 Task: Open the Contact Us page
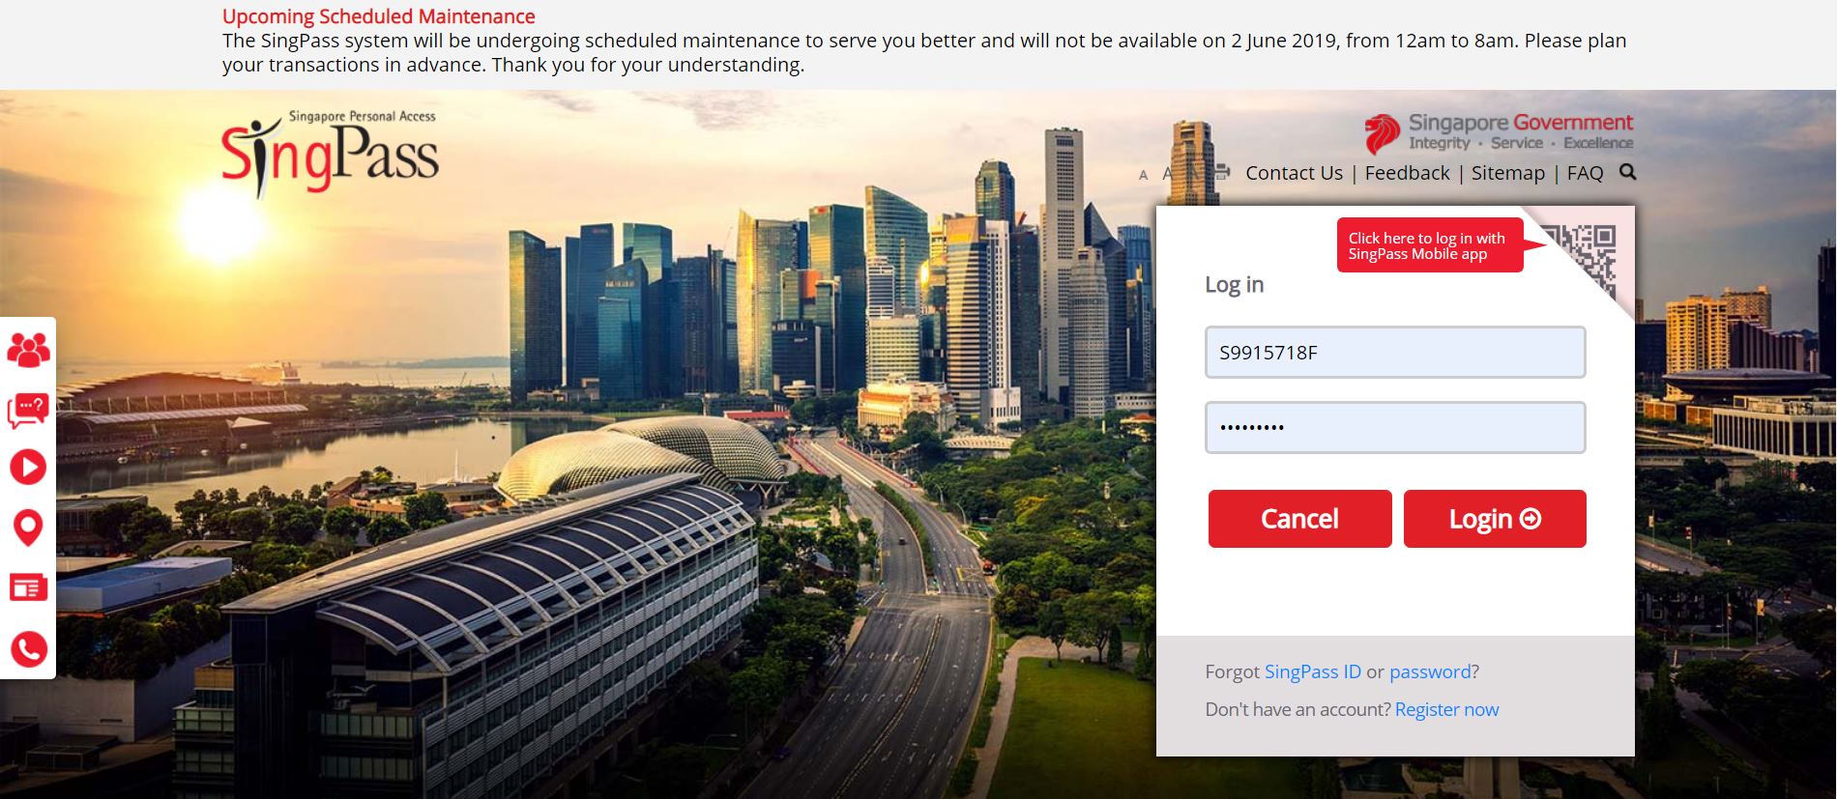coord(1294,173)
